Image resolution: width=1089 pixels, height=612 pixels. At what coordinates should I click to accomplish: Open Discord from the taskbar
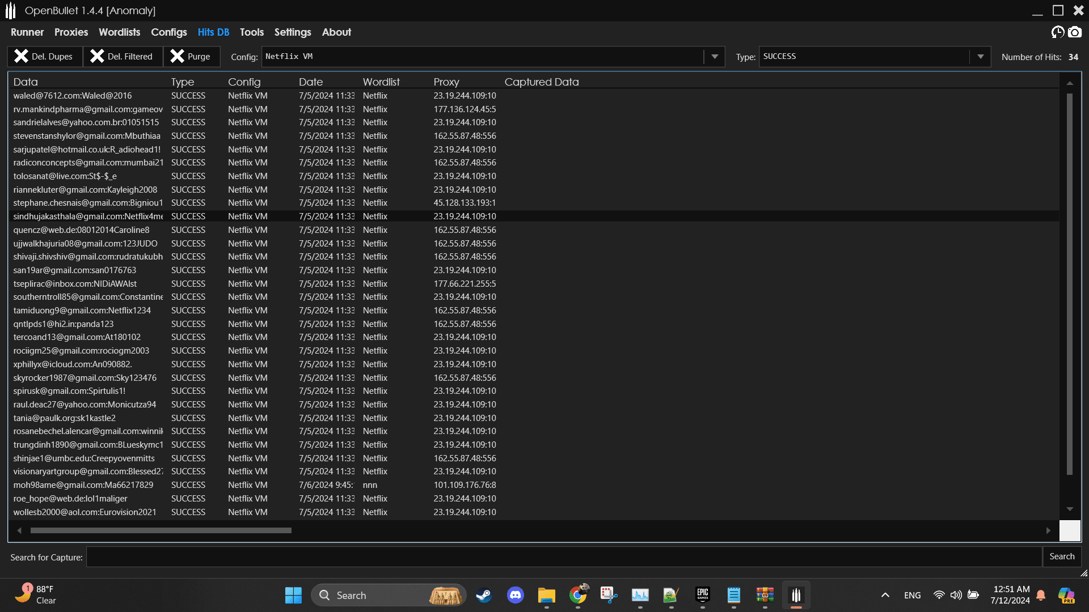point(515,595)
